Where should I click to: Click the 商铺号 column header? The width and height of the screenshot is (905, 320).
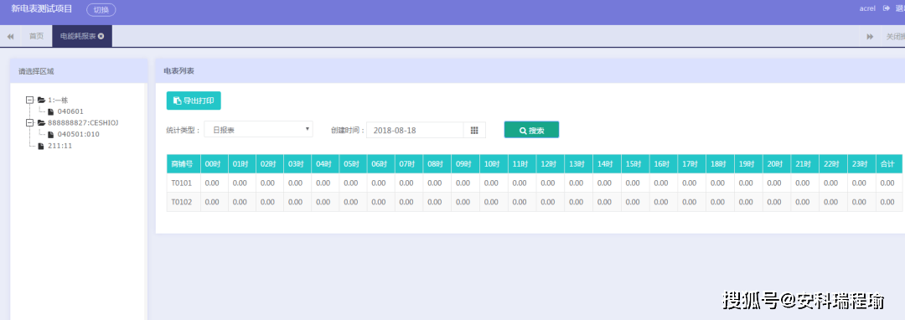click(x=184, y=163)
